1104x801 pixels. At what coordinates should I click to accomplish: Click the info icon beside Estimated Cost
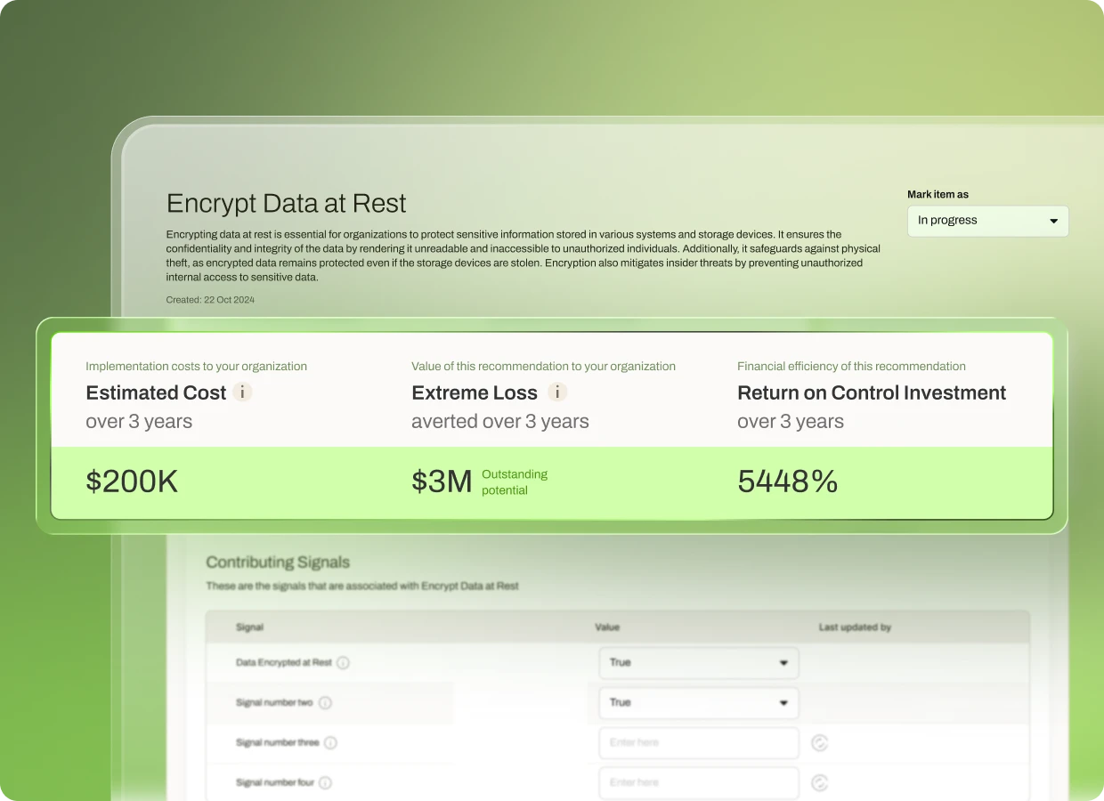(242, 392)
